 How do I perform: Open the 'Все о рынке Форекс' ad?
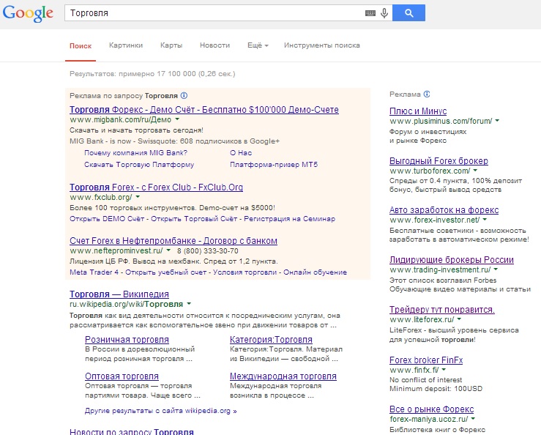point(431,409)
